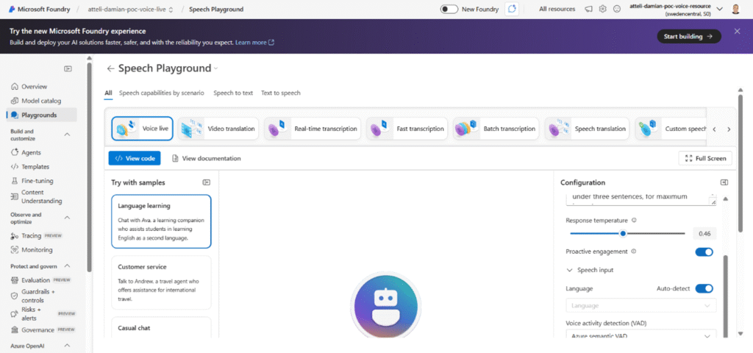Disable Proactive engagement toggle
This screenshot has height=353, width=753.
704,252
